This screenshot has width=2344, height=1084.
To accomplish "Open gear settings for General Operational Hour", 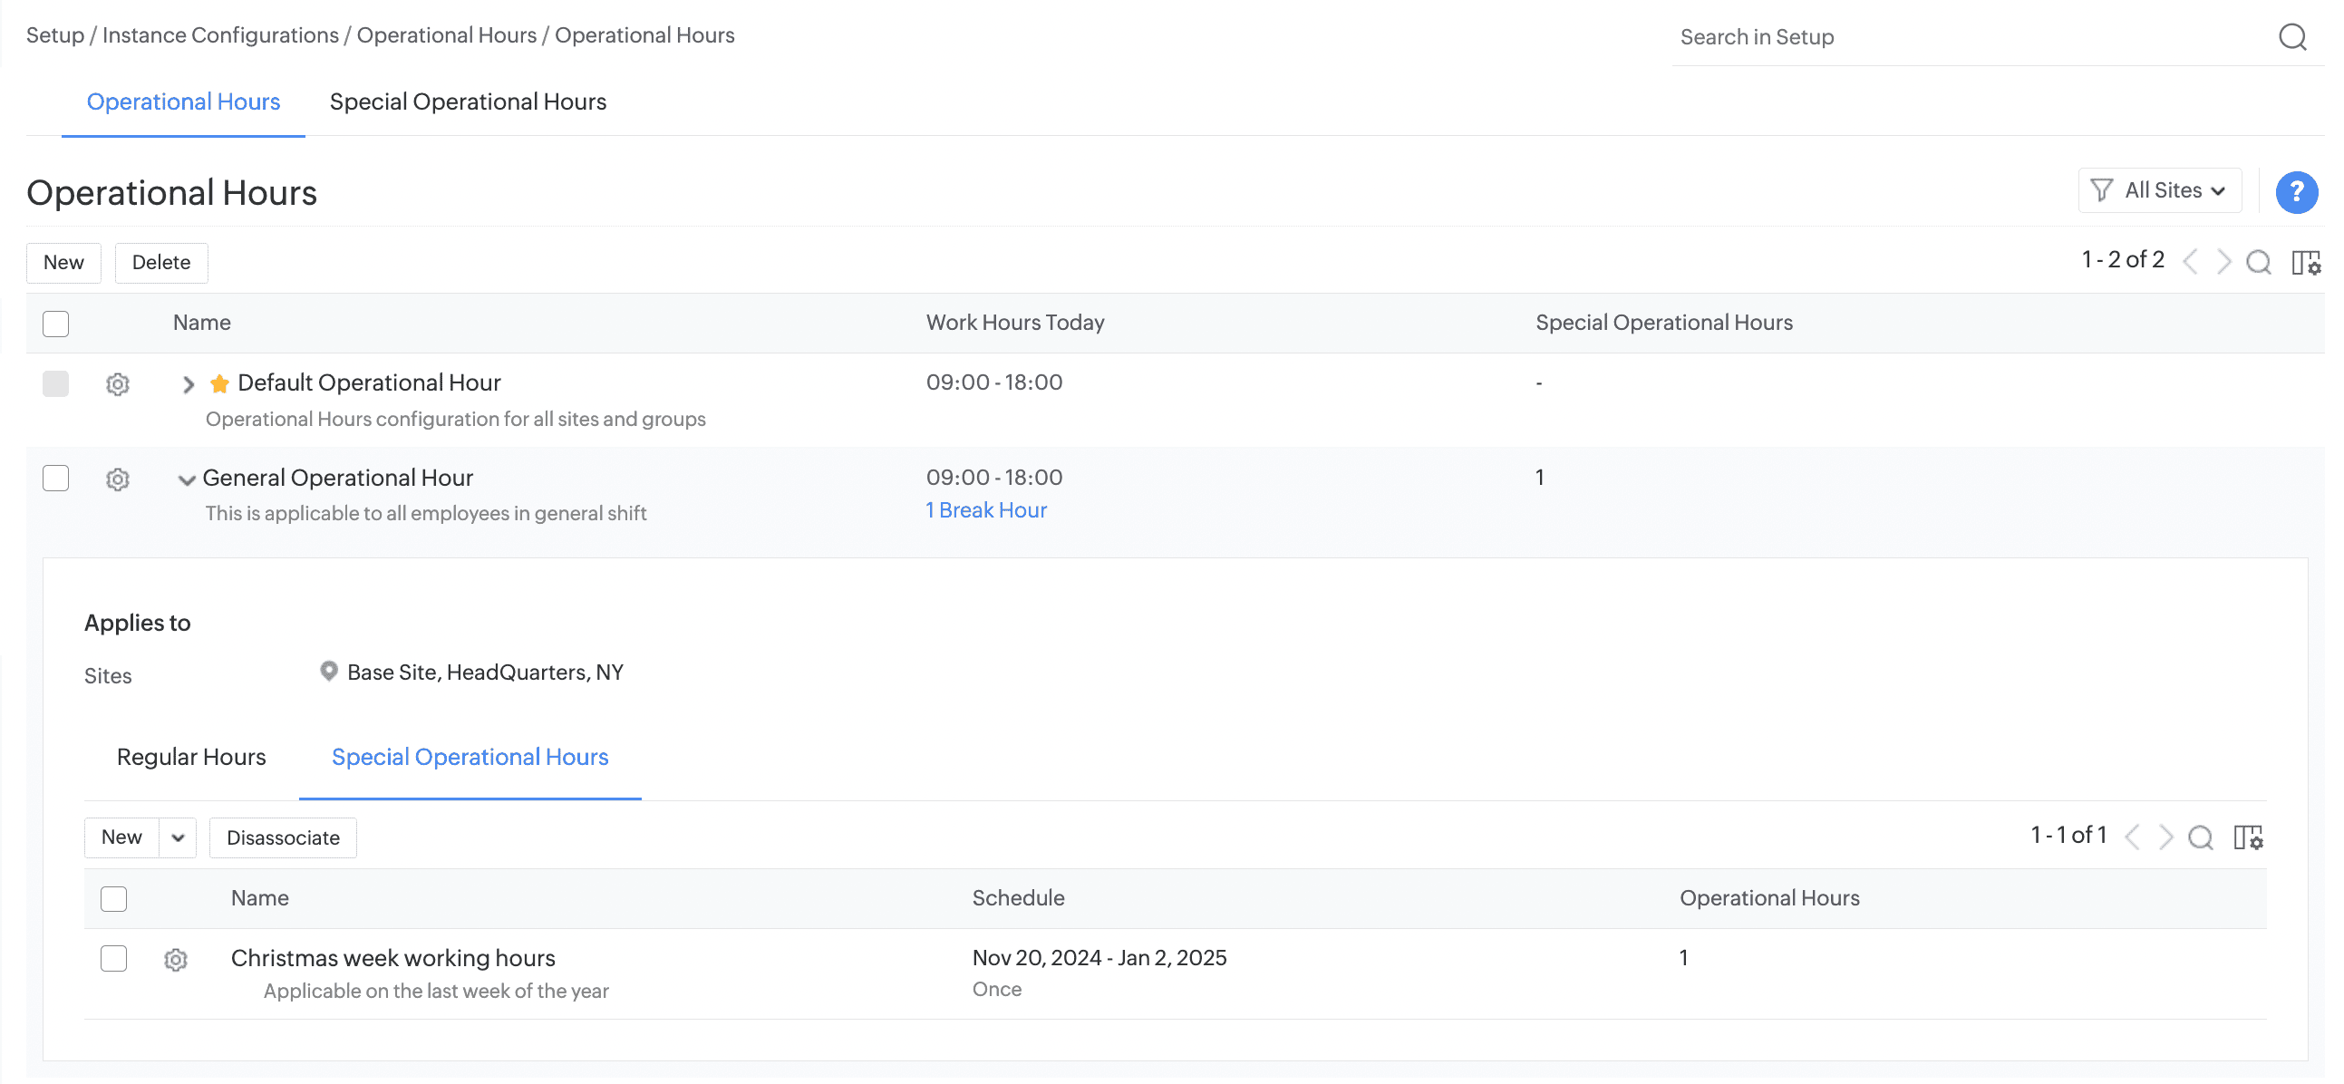I will click(x=118, y=479).
